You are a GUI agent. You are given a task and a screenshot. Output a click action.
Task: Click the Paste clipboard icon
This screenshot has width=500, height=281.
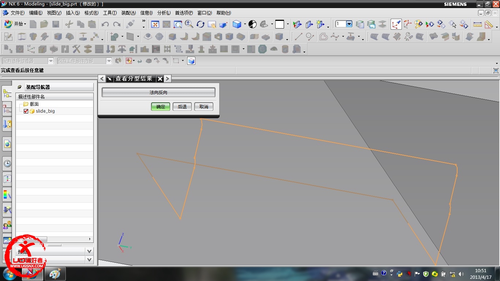pyautogui.click(x=92, y=25)
